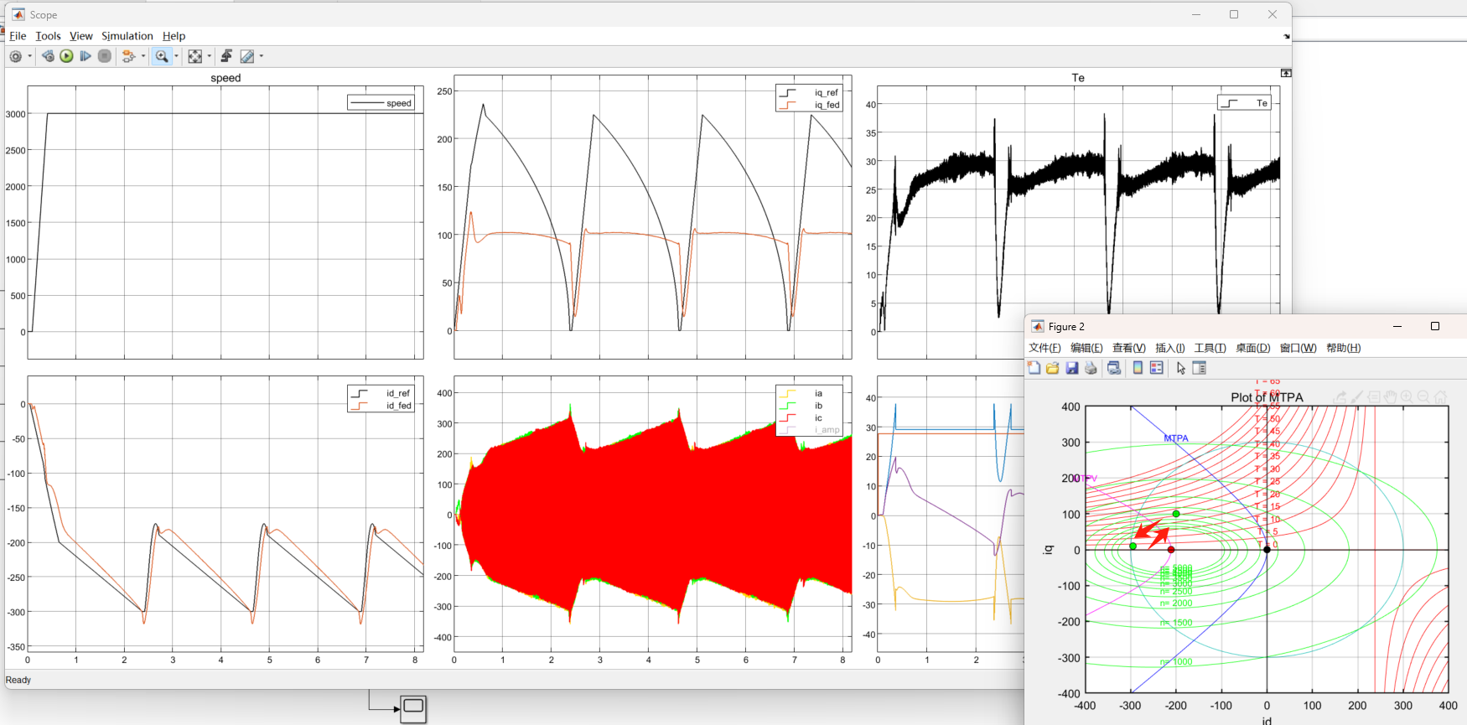Open the zoom options dropdown arrow
1467x725 pixels.
176,56
